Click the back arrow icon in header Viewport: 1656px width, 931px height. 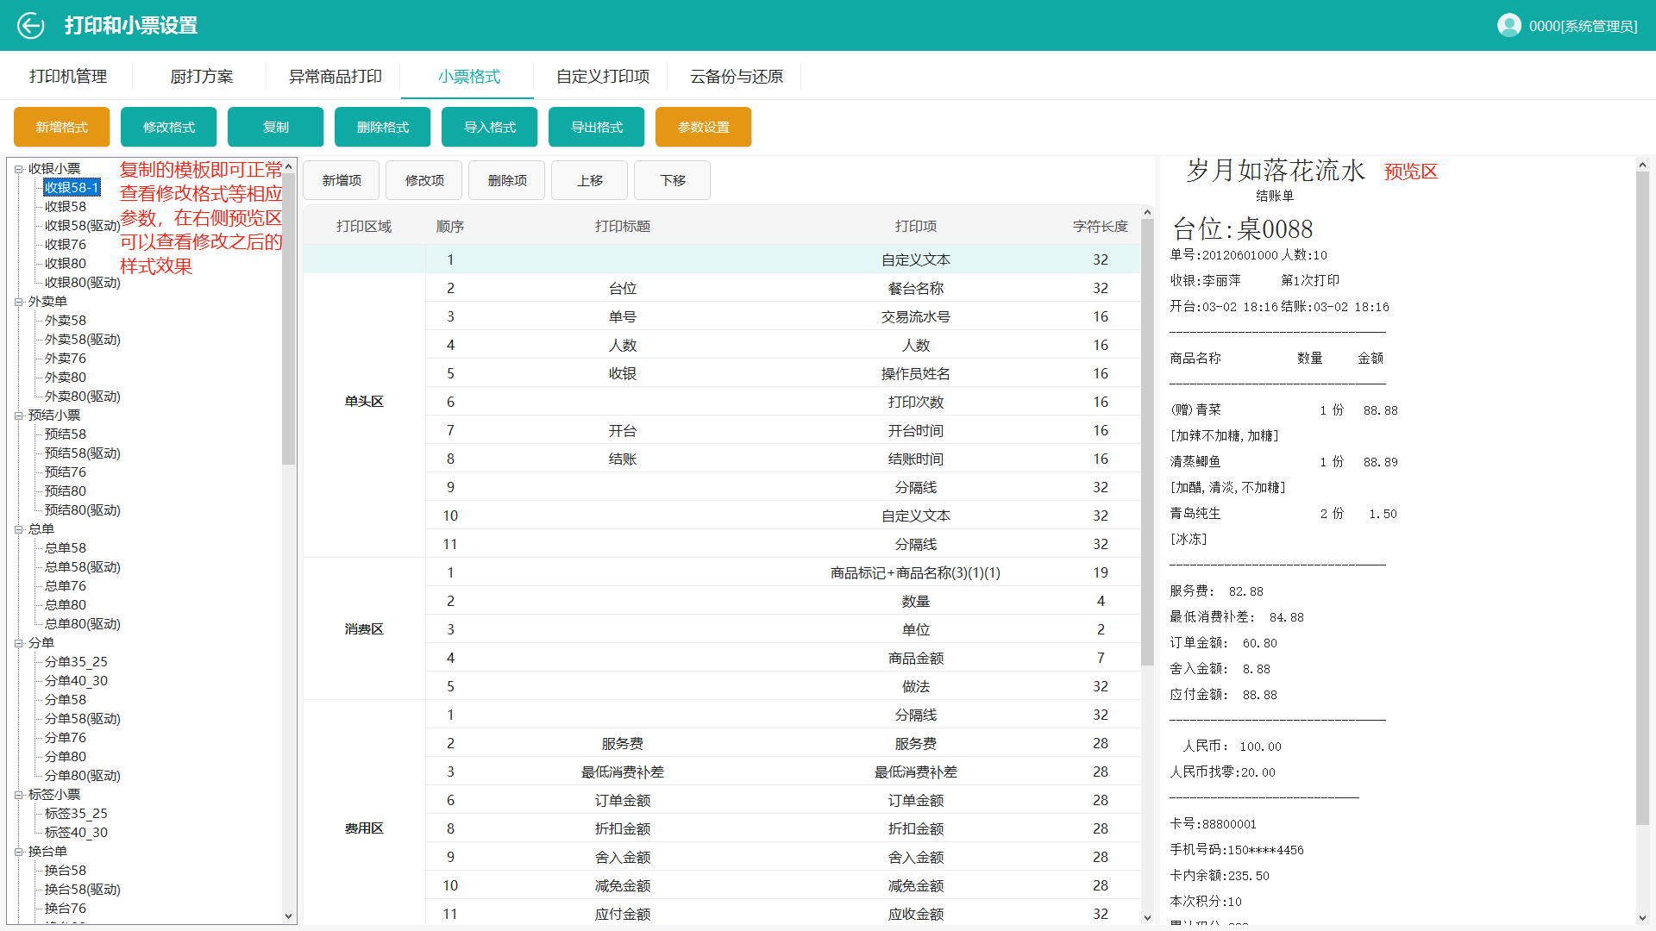(x=30, y=26)
